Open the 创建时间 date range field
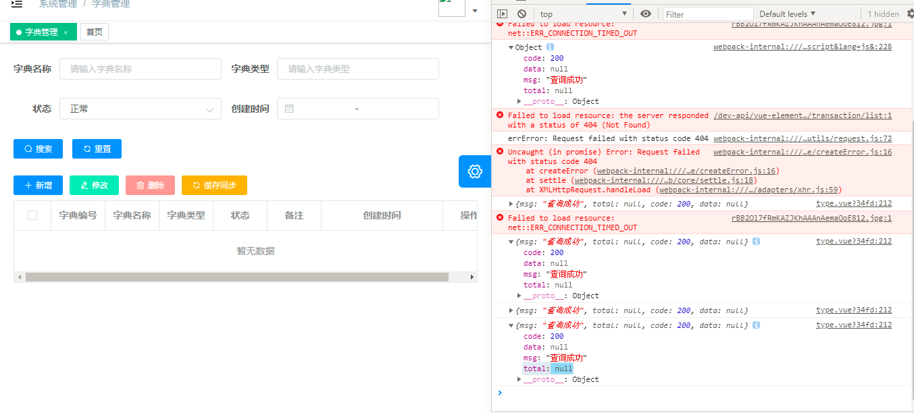 click(x=358, y=109)
